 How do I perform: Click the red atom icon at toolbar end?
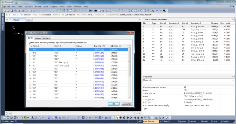click(164, 11)
